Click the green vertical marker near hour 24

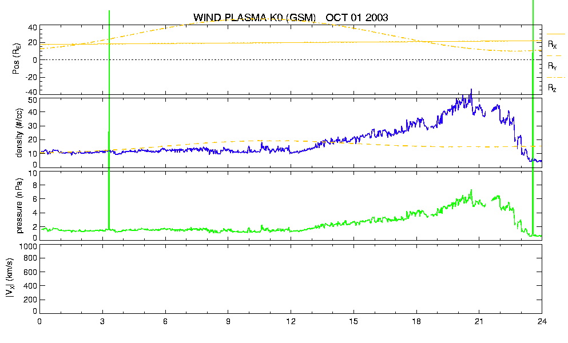tap(533, 118)
